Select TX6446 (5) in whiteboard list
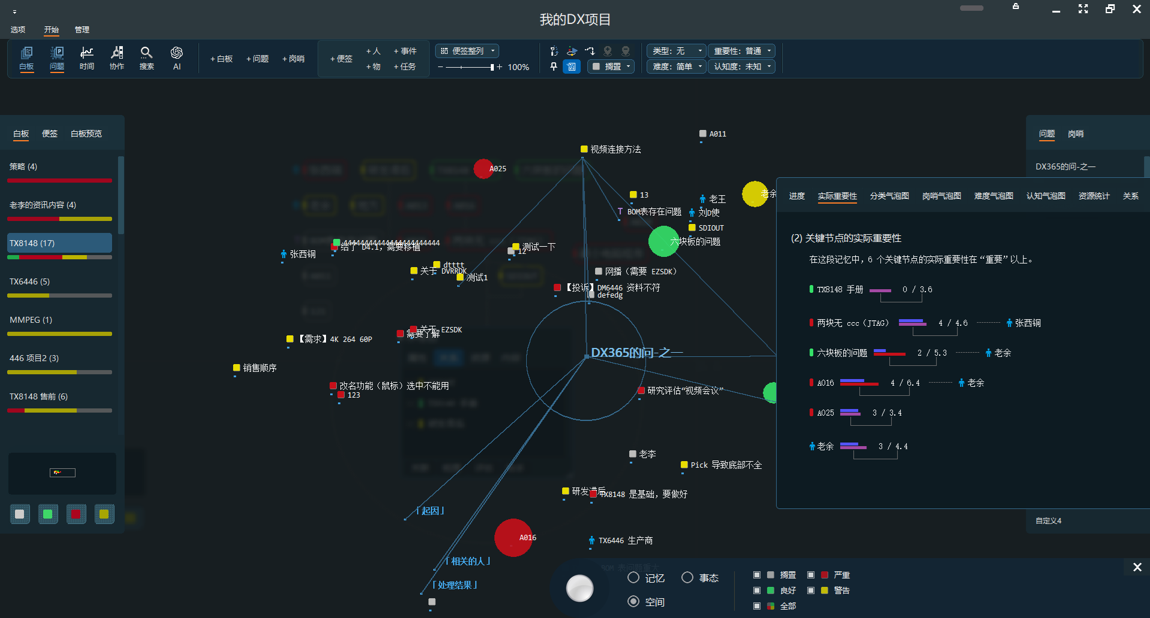The height and width of the screenshot is (618, 1150). point(59,281)
